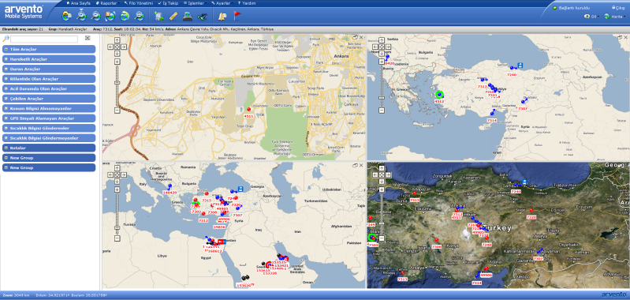Click the first globe vehicle toolbar icon

[67, 16]
